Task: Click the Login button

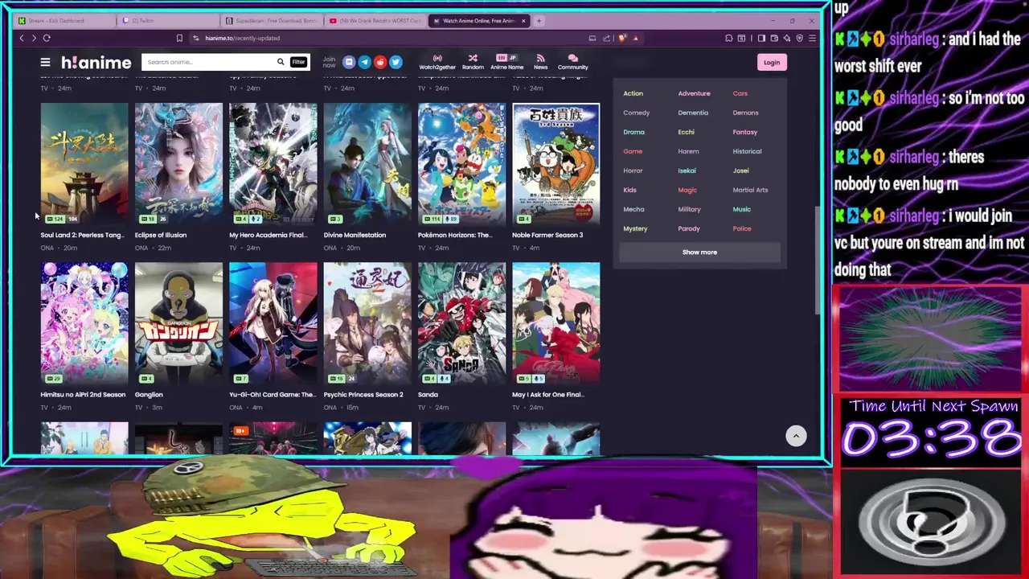Action: tap(771, 63)
